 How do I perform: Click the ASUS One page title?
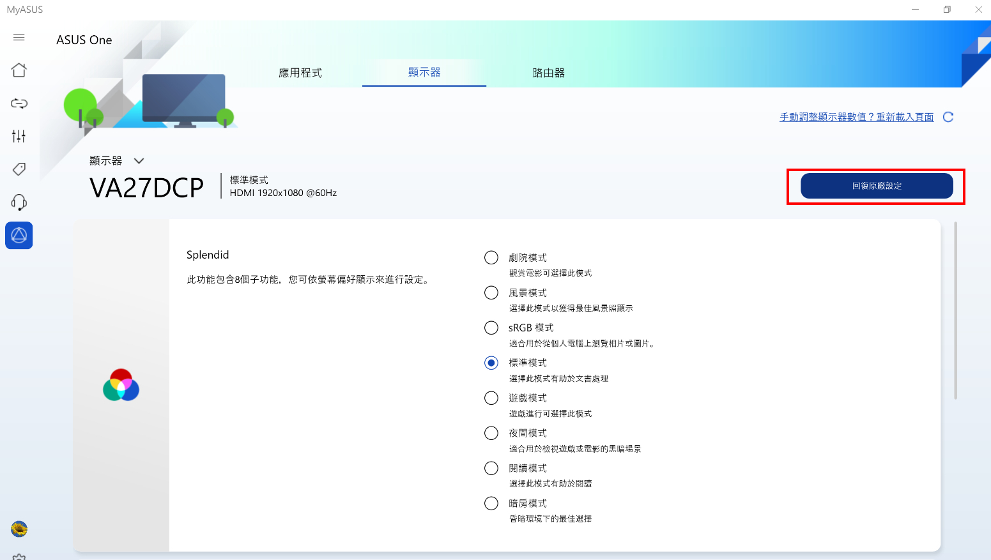pyautogui.click(x=84, y=40)
